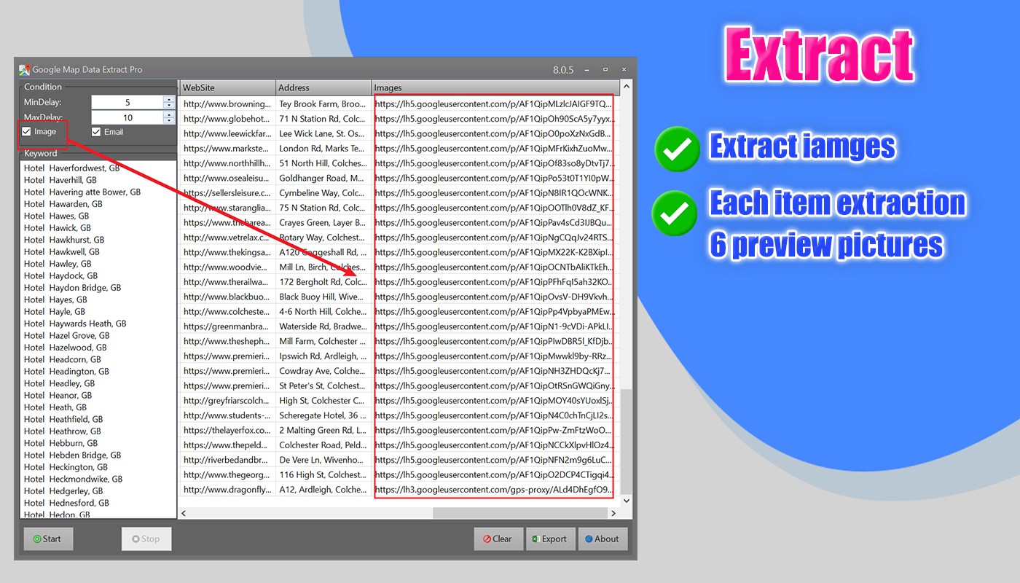Image resolution: width=1020 pixels, height=583 pixels.
Task: Select the website cell 'https://sellersleisure.c...'
Action: coord(227,193)
